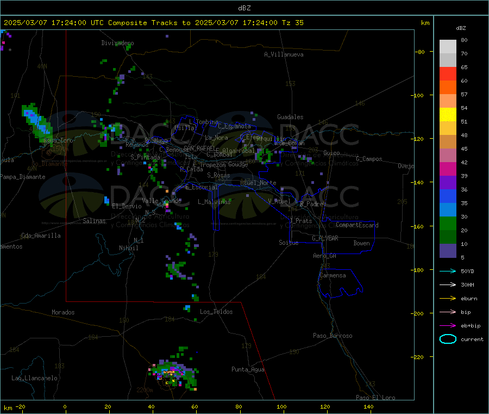Click the Aero_GA map label
The width and height of the screenshot is (489, 414).
[325, 256]
